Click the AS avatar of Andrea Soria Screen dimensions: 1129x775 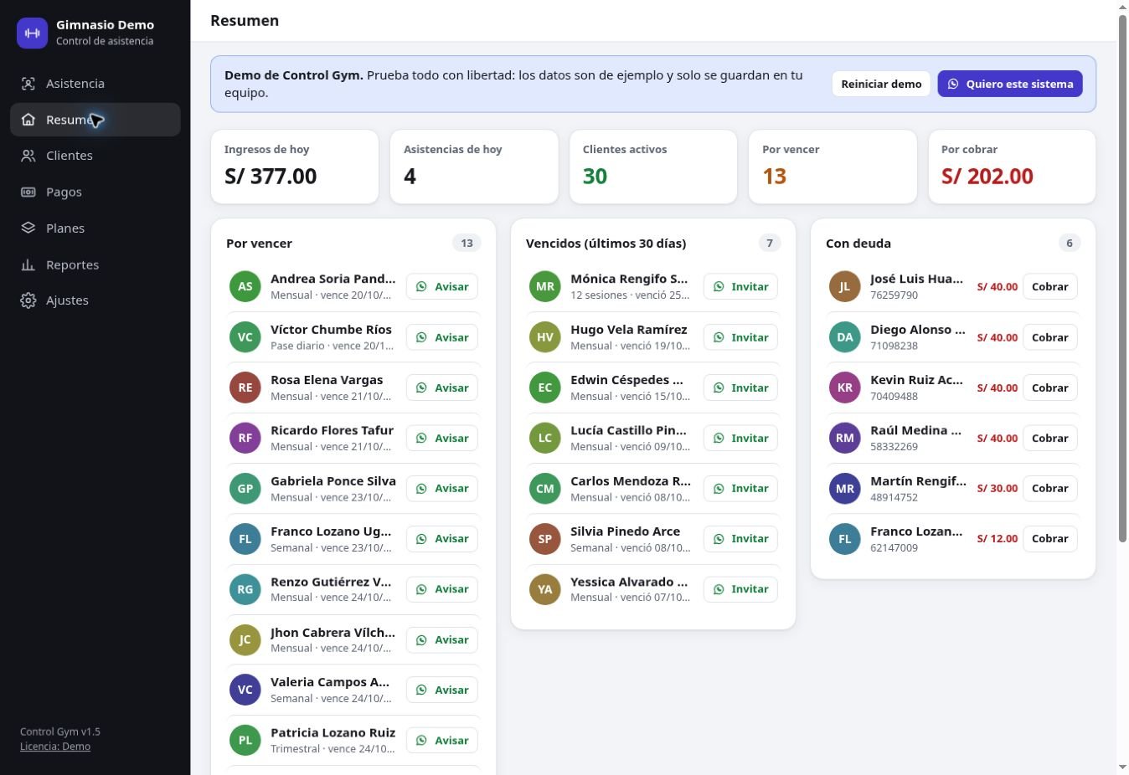tap(245, 286)
